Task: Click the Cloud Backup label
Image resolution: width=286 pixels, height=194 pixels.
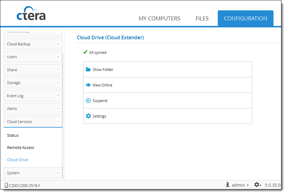Action: tap(19, 44)
